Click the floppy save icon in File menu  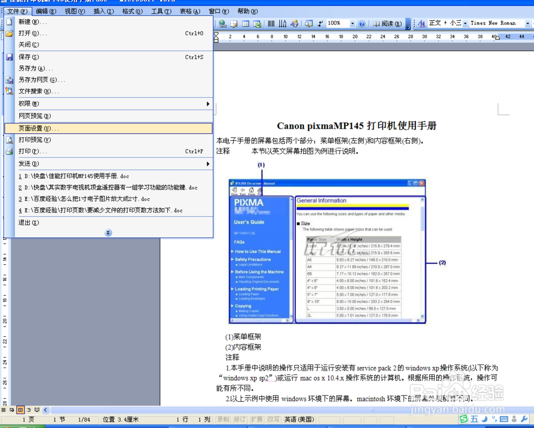(9, 57)
